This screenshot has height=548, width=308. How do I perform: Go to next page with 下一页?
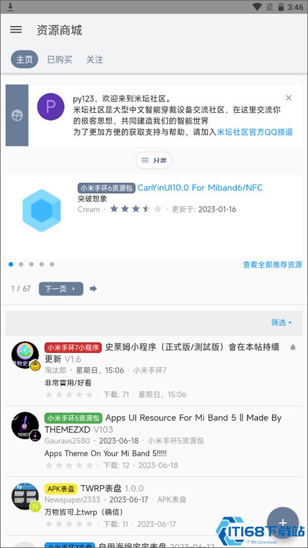(x=61, y=289)
